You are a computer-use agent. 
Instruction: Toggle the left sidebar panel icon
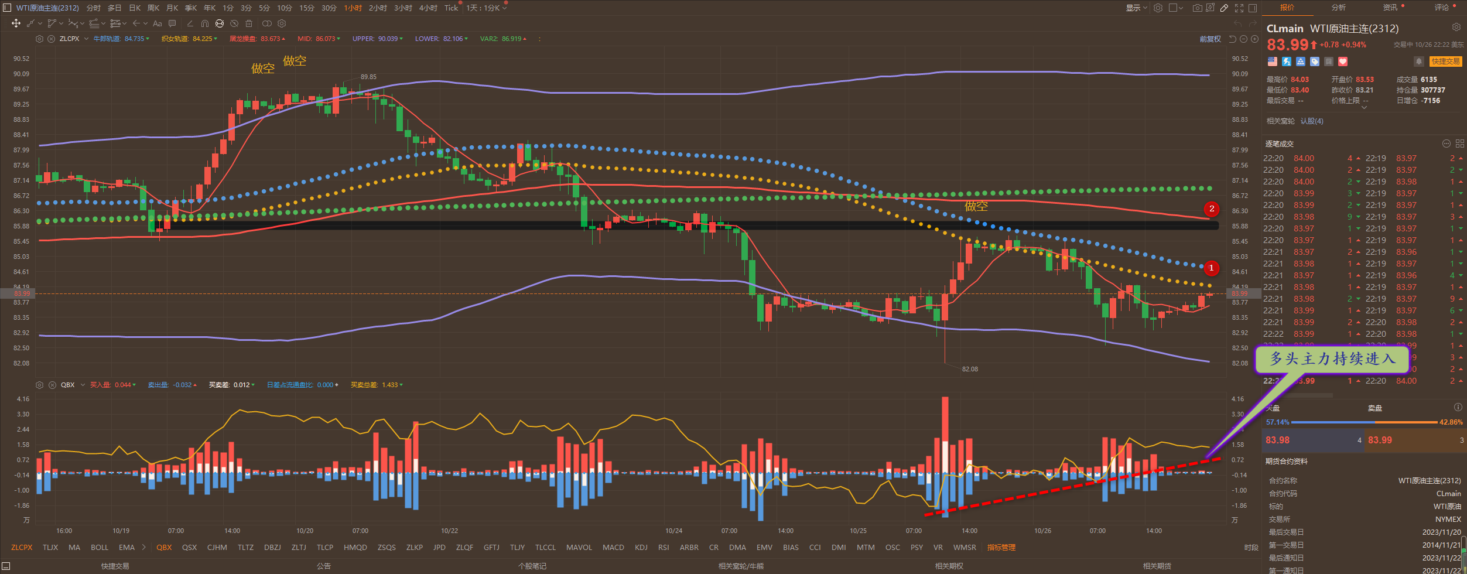7,8
